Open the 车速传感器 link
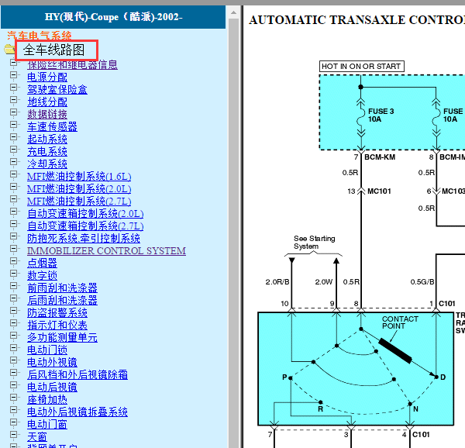Viewport: 465px width, 448px height. 52,127
